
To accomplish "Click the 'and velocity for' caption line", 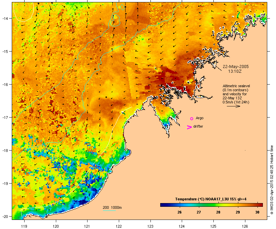I will click(x=235, y=94).
